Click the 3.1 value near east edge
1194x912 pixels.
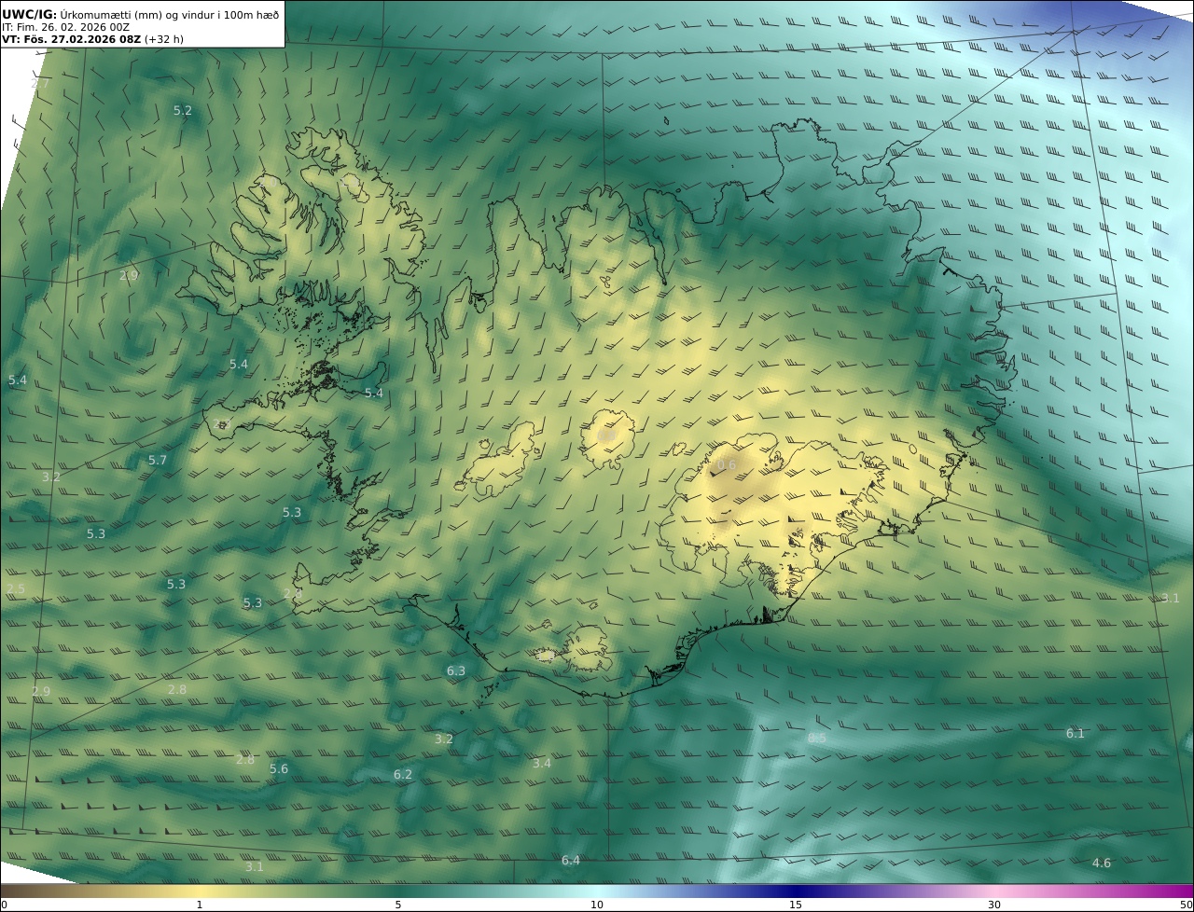[x=1171, y=598]
